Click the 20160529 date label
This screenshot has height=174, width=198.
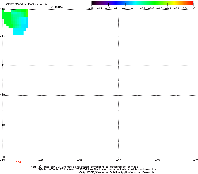[58, 7]
